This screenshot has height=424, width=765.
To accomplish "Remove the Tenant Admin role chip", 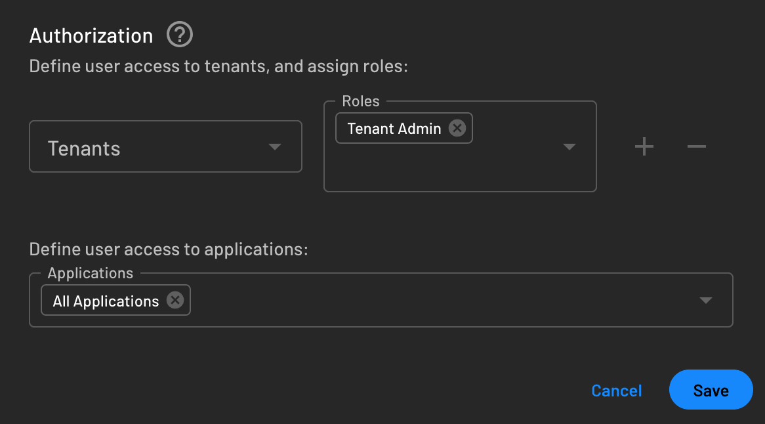I will click(457, 129).
